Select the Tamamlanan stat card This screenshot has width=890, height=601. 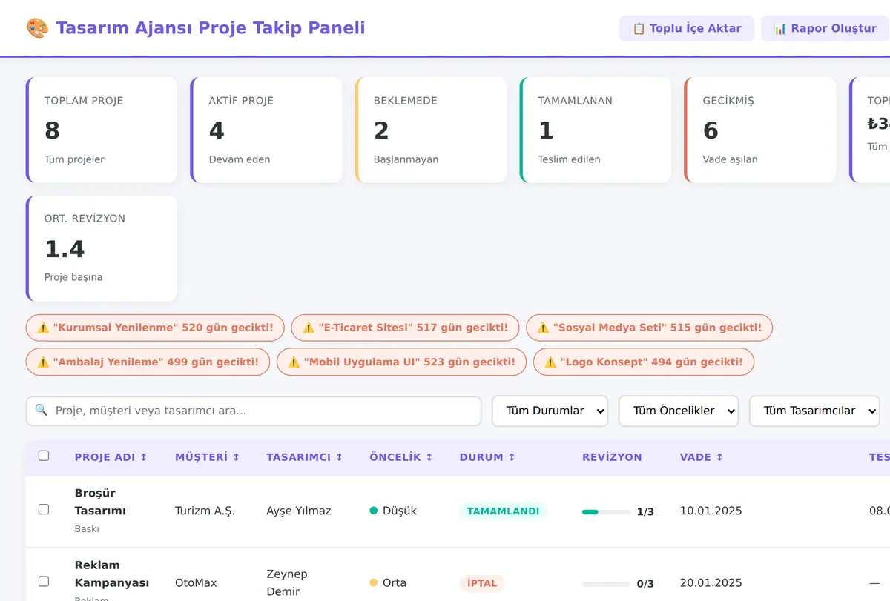point(596,130)
